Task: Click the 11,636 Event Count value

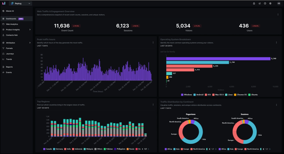Action: click(62, 26)
